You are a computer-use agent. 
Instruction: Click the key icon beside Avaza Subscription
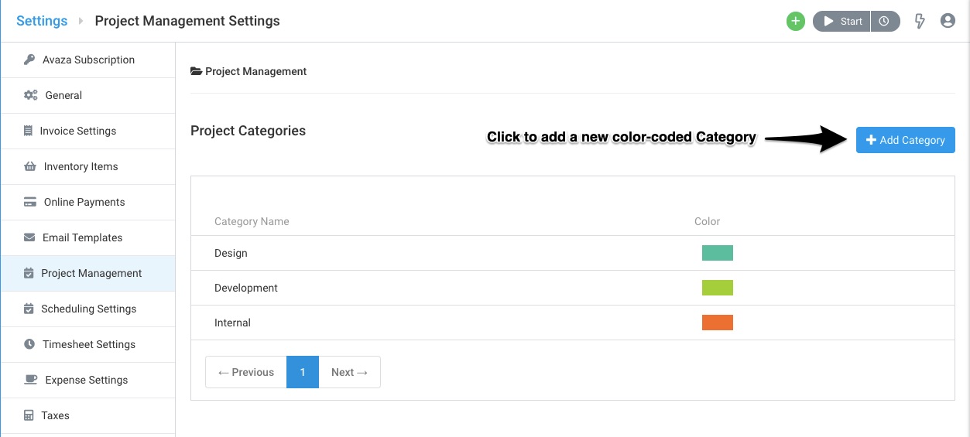(x=29, y=60)
